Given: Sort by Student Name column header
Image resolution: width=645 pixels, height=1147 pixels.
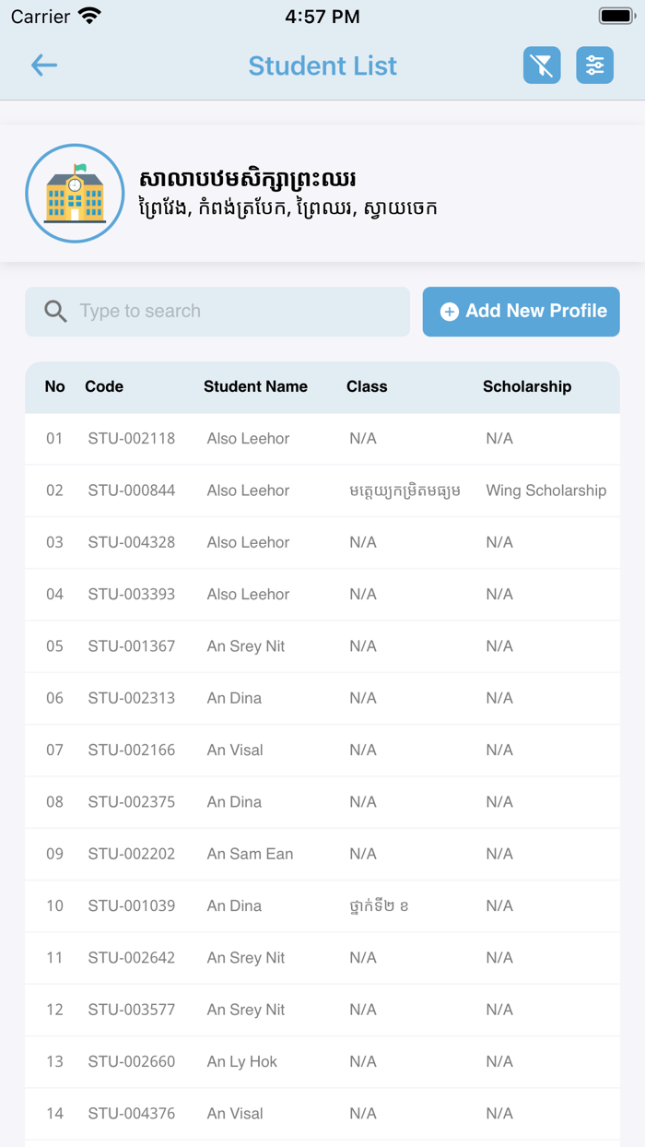Looking at the screenshot, I should (255, 387).
